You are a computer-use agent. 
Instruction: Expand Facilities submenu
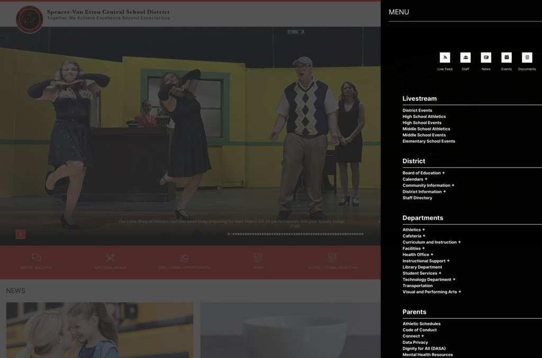423,248
